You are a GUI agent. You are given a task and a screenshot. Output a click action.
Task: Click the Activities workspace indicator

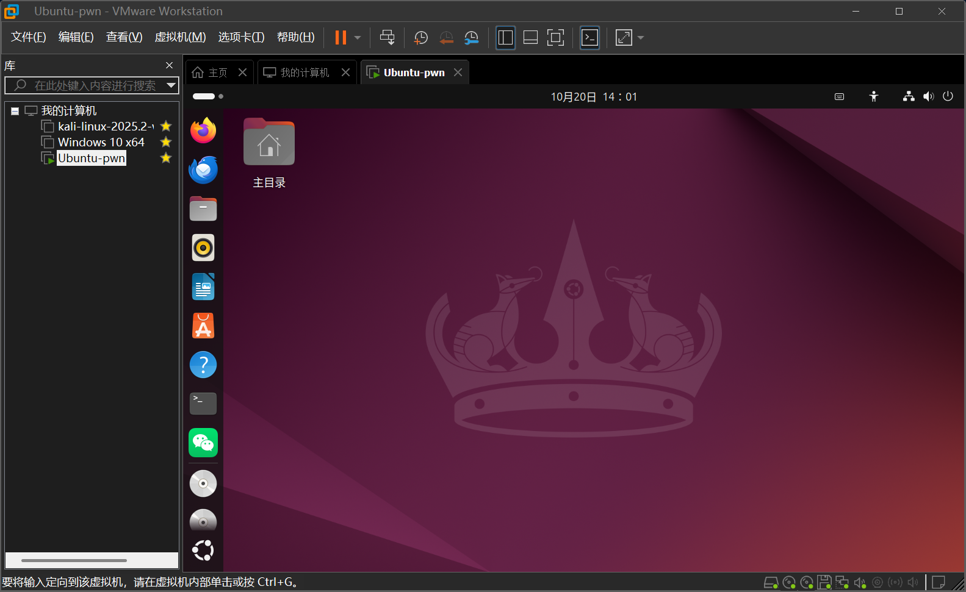[208, 96]
